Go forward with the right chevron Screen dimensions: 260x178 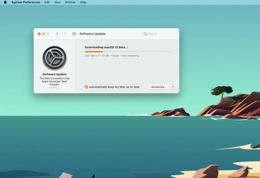(x=65, y=34)
